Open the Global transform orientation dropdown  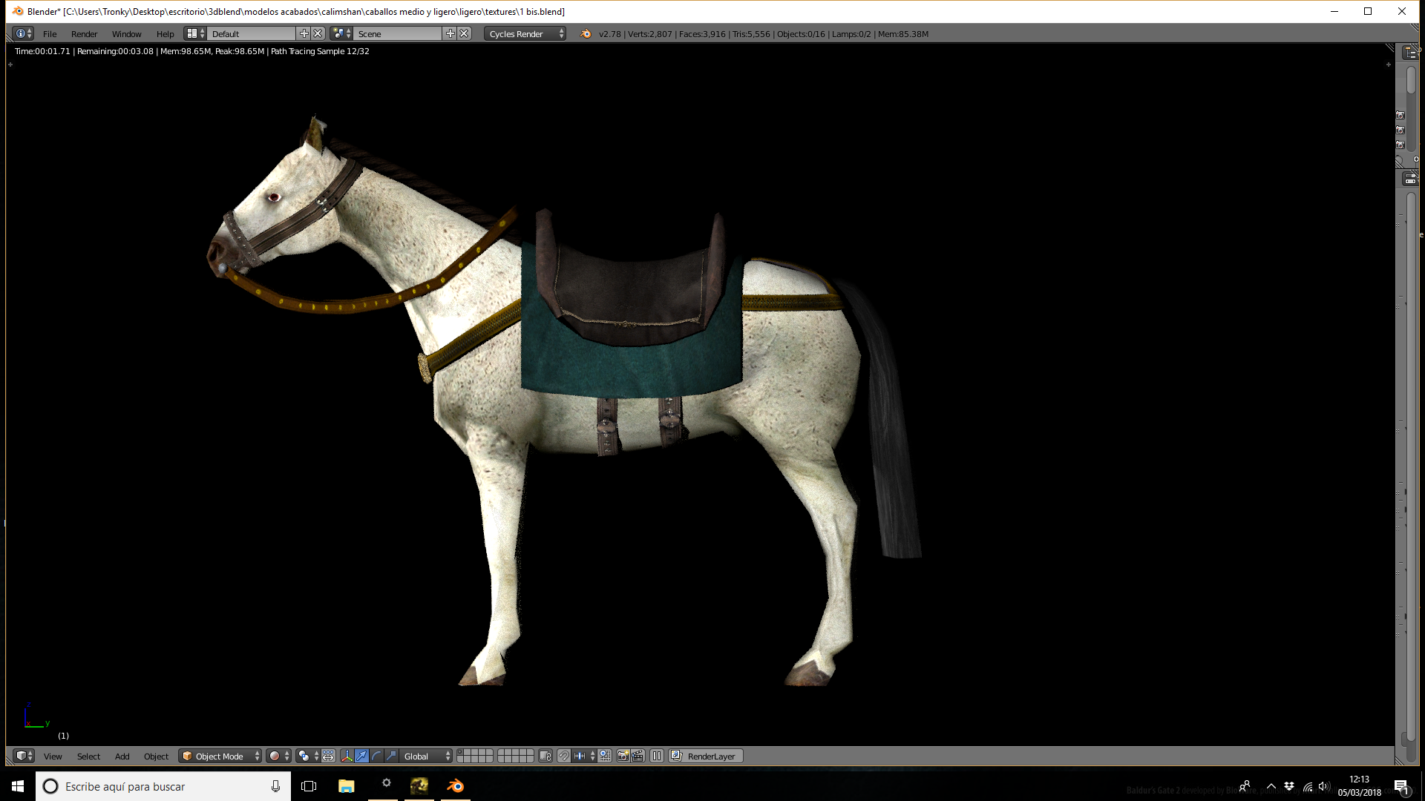point(426,756)
